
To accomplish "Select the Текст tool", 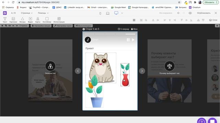I will pos(5,20).
